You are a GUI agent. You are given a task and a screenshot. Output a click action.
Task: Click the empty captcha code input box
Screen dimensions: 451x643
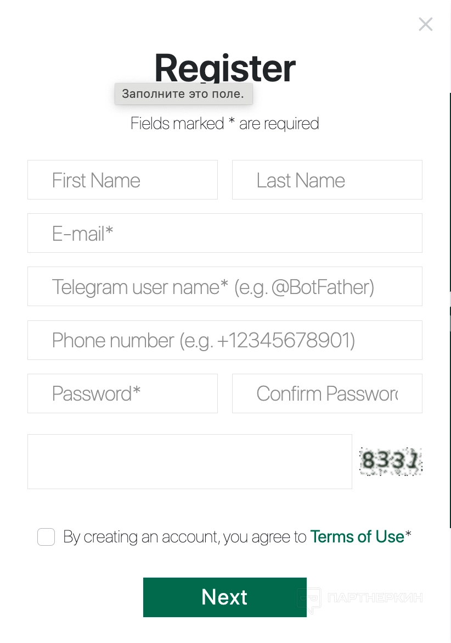pyautogui.click(x=189, y=462)
